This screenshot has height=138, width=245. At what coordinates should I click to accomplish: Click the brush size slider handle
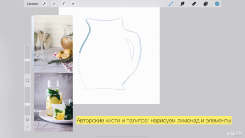coord(27,60)
